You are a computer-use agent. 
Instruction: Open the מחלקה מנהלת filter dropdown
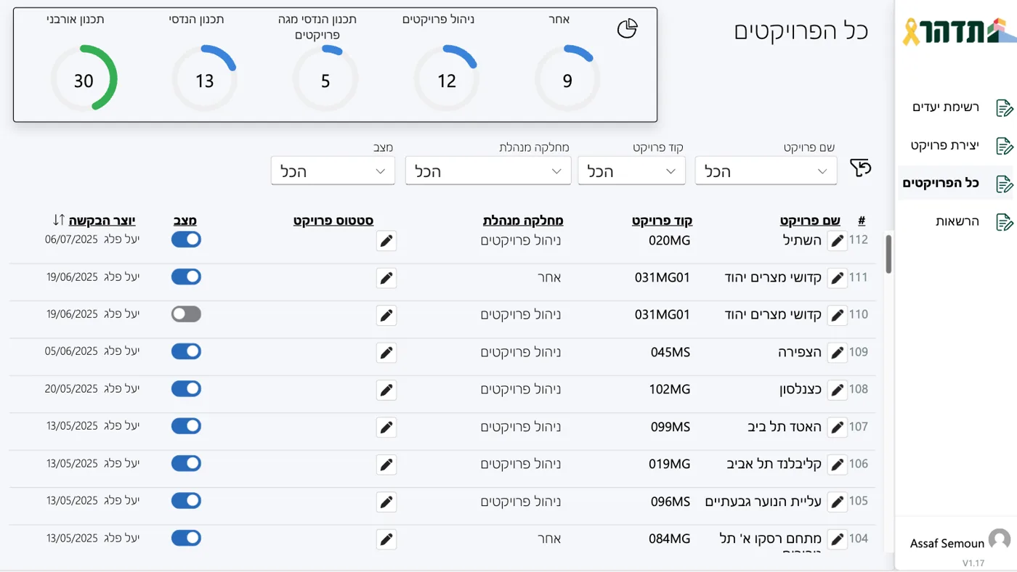click(487, 171)
